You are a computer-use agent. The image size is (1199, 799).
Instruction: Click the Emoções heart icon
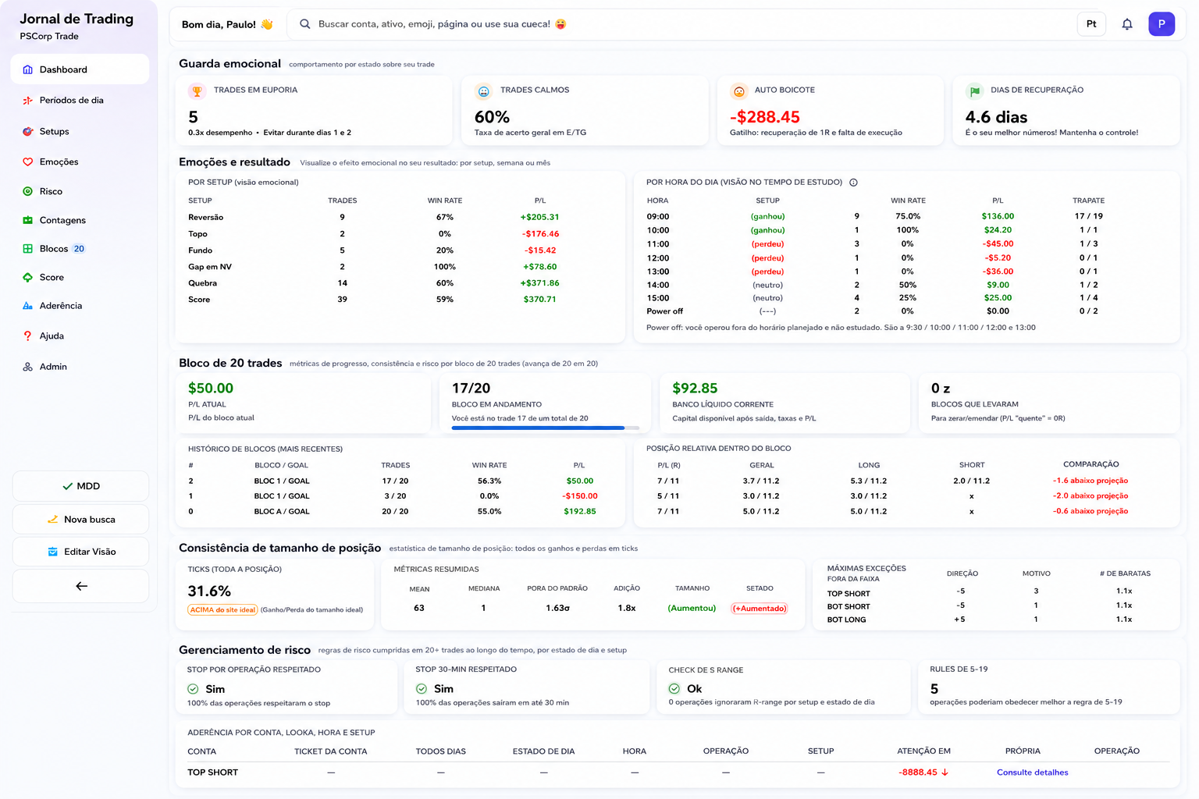point(28,162)
